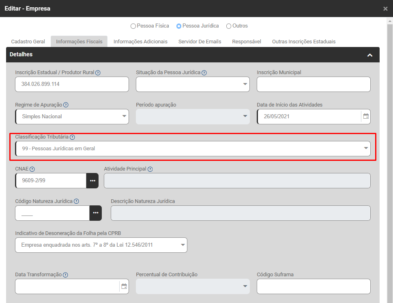Click help icon beside Inscrição Estadual label

pos(98,73)
